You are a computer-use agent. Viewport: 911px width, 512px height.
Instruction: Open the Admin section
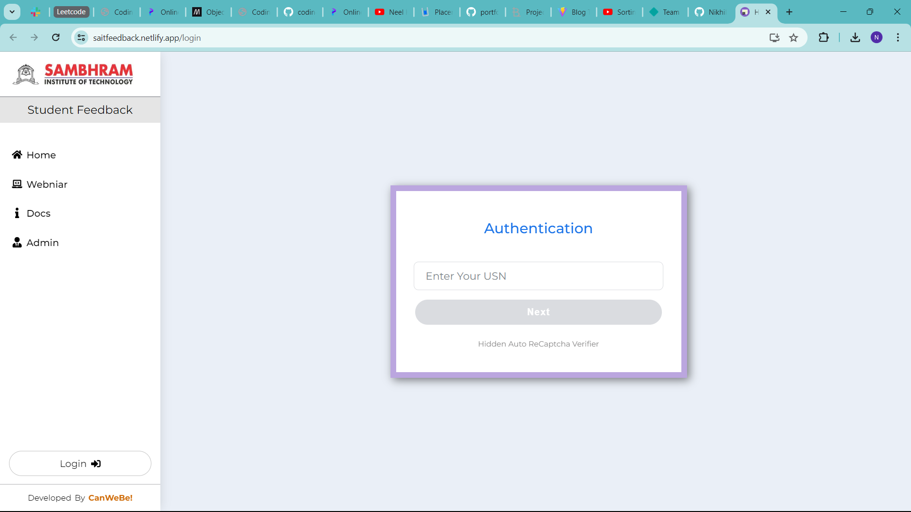[42, 242]
